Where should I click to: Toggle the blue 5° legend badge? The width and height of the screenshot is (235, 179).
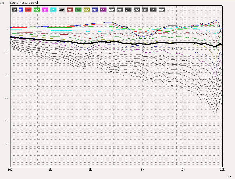[21, 10]
